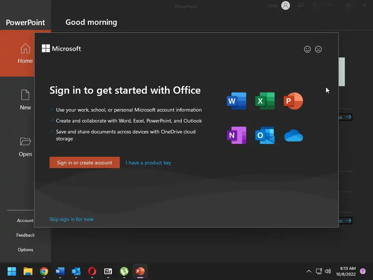Viewport: 373px width, 280px height.
Task: Click the text 'Use your work, school, or personal Microsoft account information'
Action: [x=129, y=110]
